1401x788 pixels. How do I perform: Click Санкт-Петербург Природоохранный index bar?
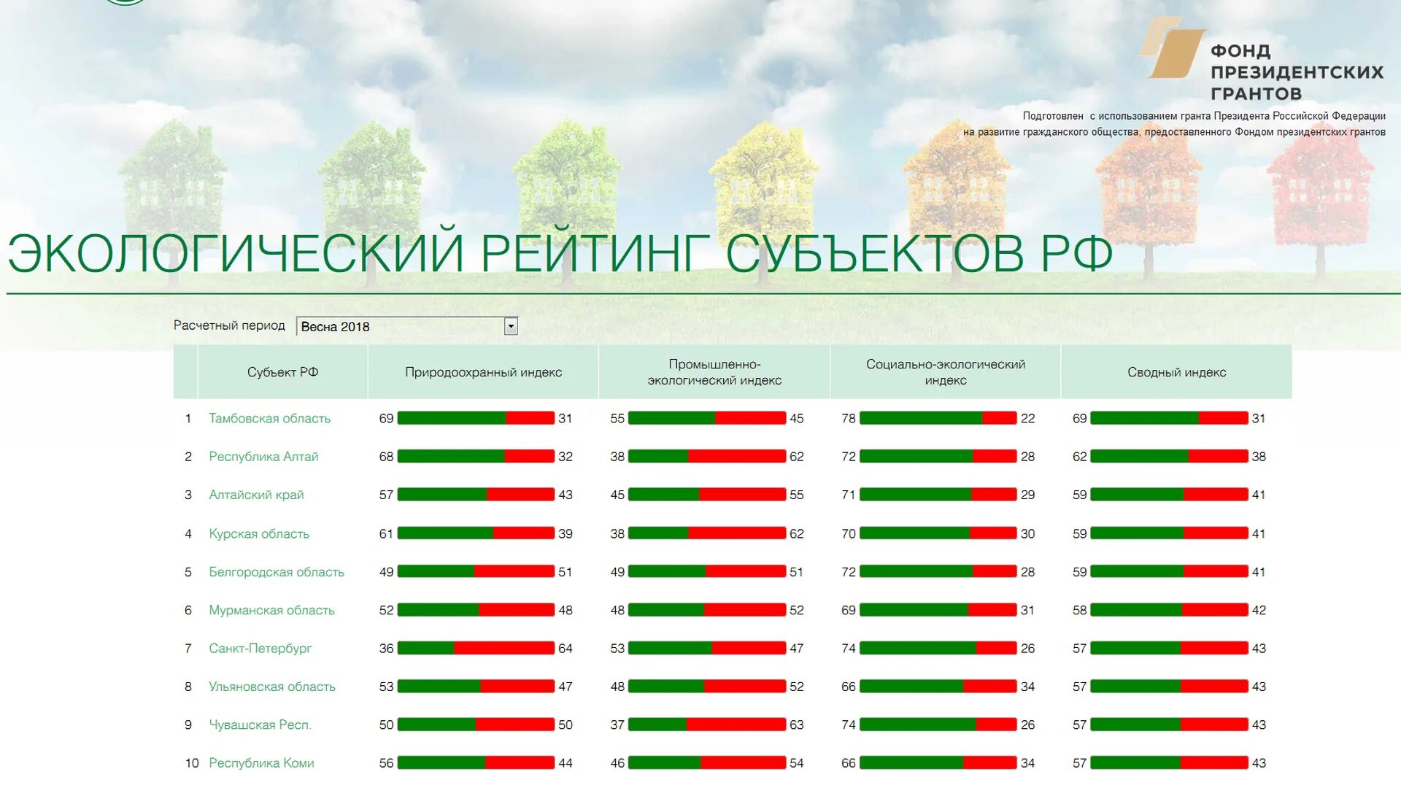(476, 648)
